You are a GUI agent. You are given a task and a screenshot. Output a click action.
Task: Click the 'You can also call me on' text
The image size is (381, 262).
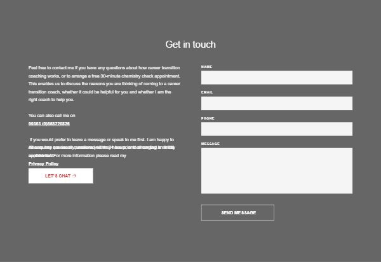tap(51, 115)
